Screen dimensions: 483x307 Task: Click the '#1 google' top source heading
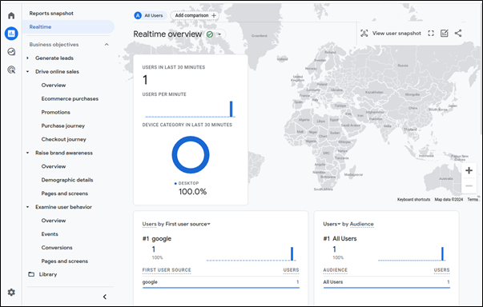coord(157,238)
